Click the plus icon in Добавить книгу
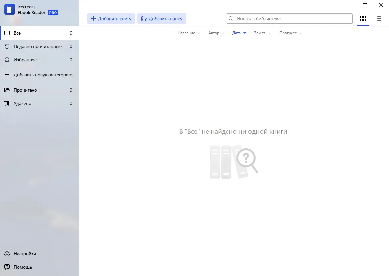Screen dimensions: 389x276 point(93,19)
